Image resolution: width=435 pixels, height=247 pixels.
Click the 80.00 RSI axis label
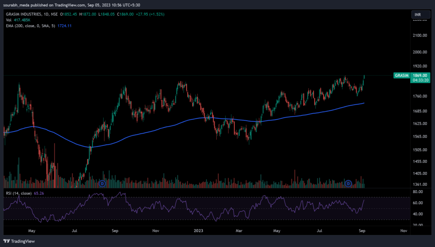pos(418,192)
